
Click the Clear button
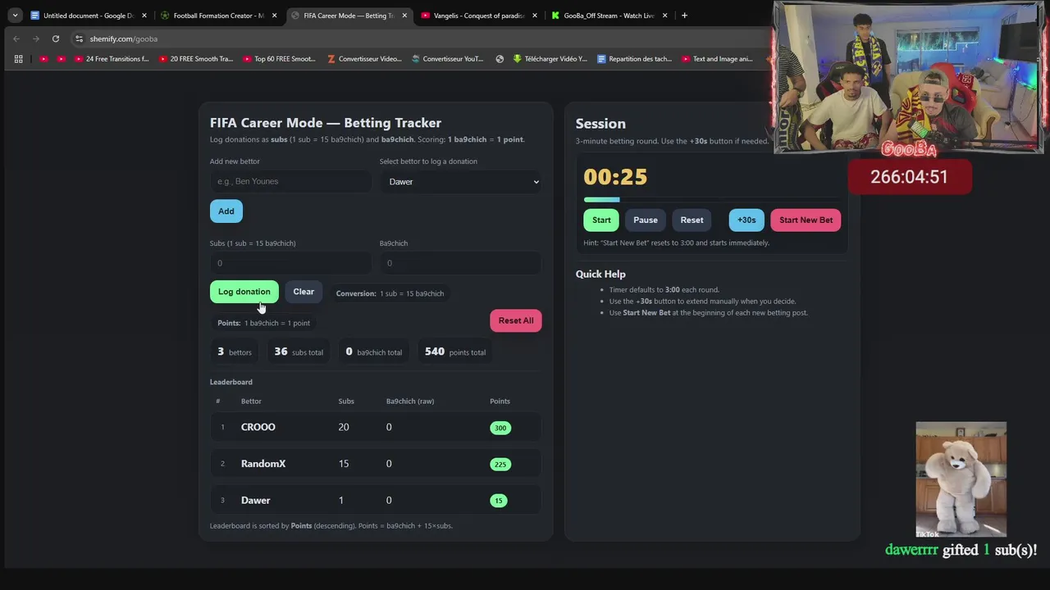(304, 292)
